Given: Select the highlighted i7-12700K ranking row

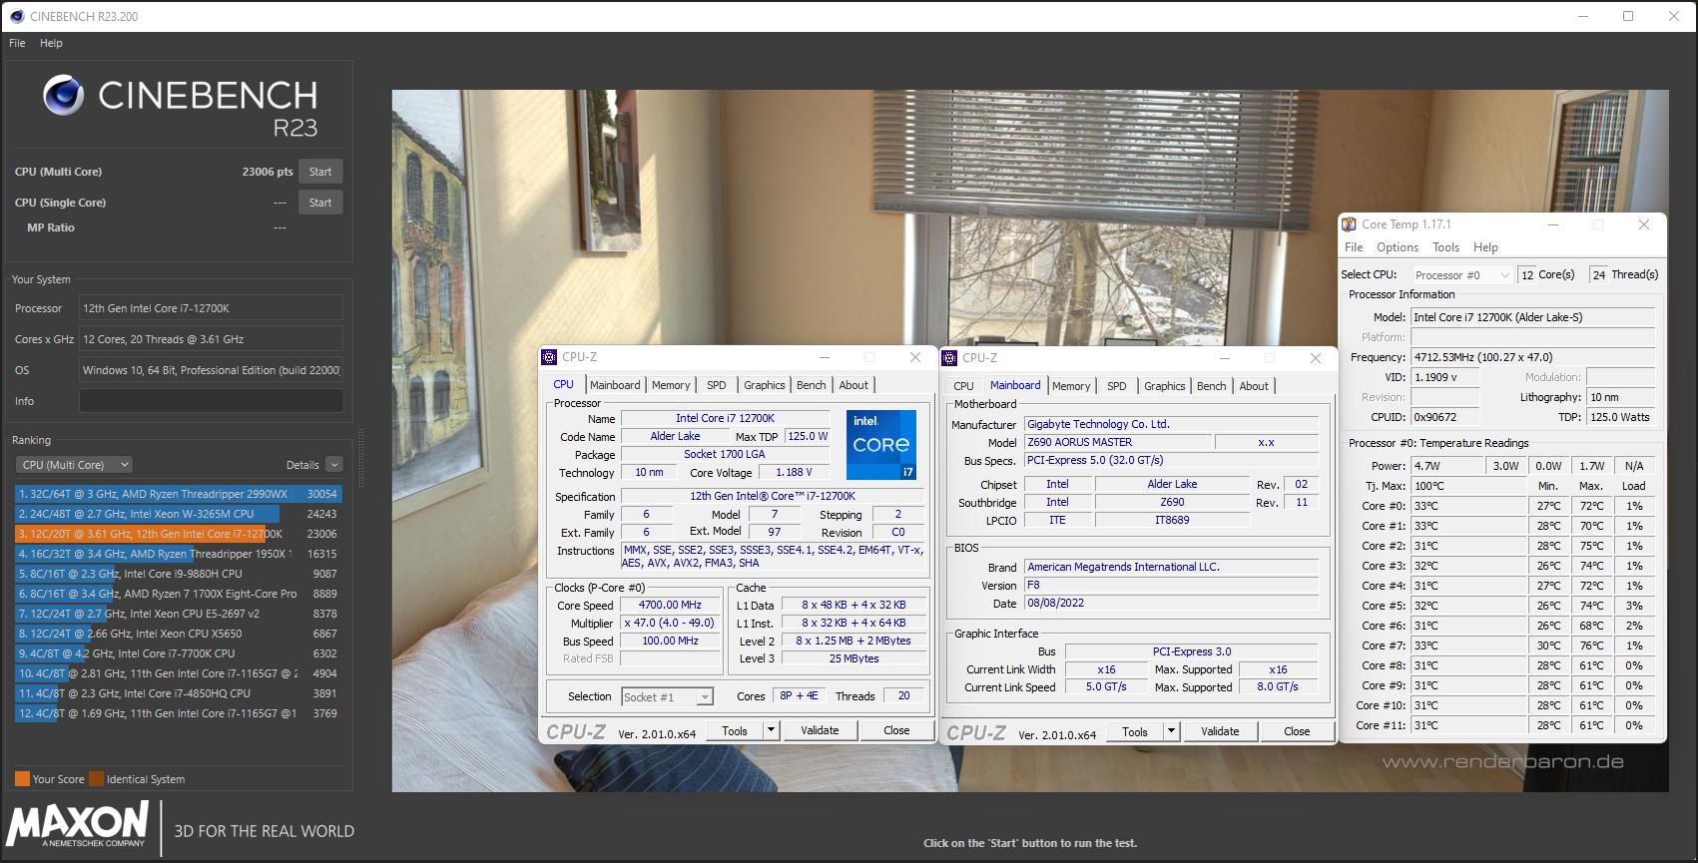Looking at the screenshot, I should click(179, 534).
